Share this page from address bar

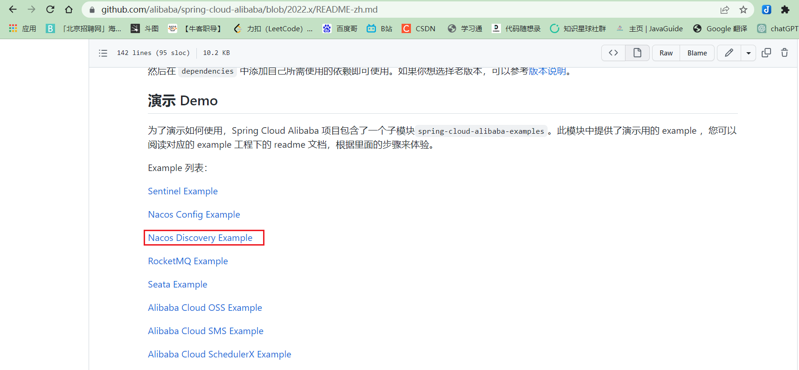724,9
